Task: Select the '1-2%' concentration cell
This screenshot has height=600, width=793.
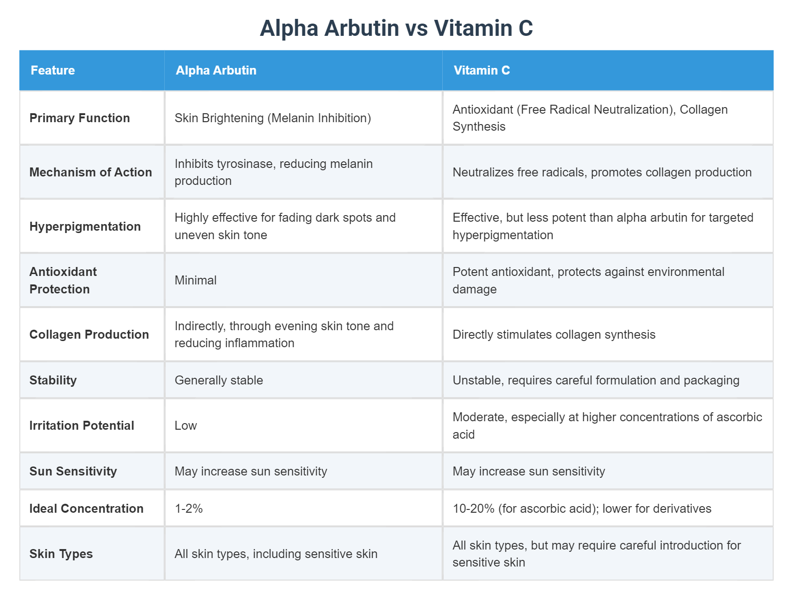Action: pos(189,508)
